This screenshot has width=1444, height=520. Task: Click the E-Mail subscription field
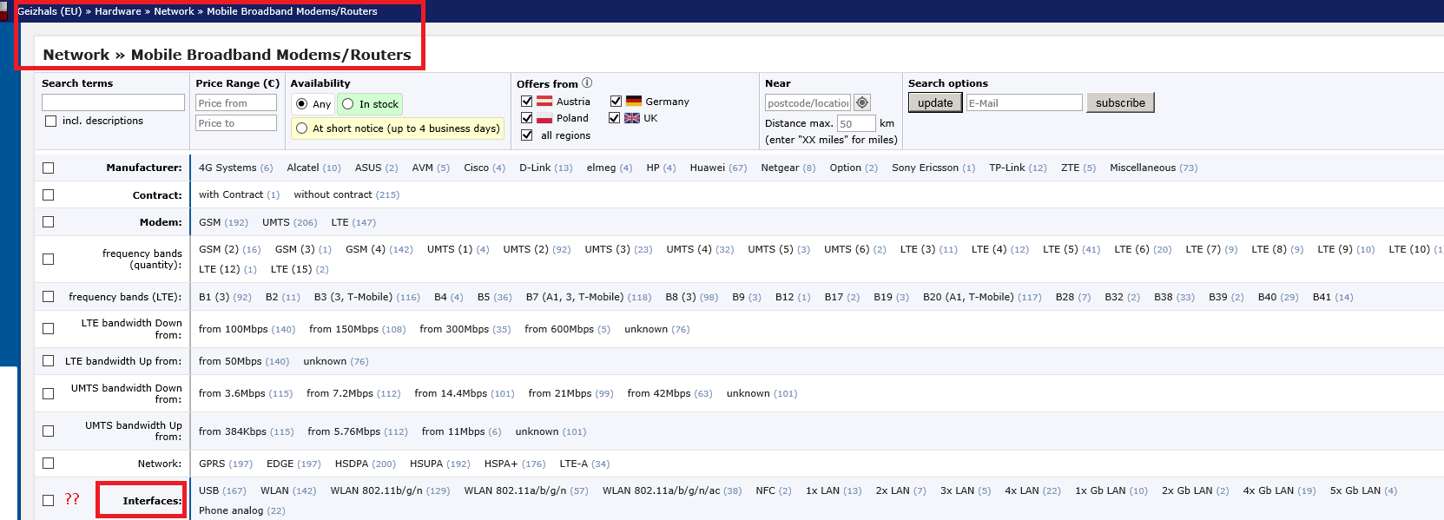click(1025, 102)
